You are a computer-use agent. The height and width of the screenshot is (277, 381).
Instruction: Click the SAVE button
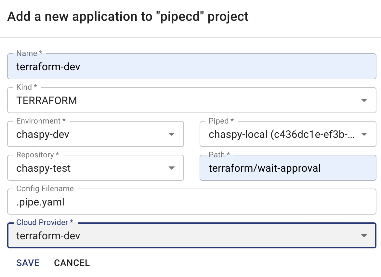tap(28, 263)
